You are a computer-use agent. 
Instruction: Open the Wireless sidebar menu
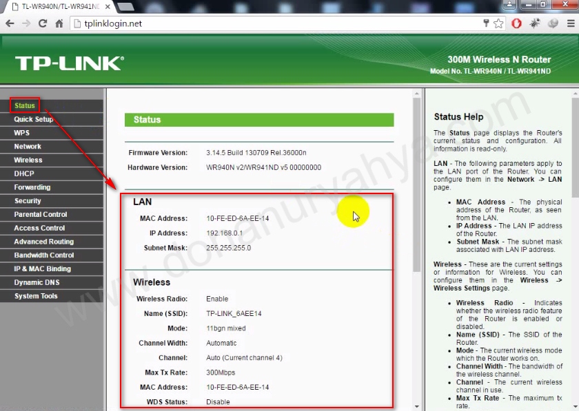(52, 160)
